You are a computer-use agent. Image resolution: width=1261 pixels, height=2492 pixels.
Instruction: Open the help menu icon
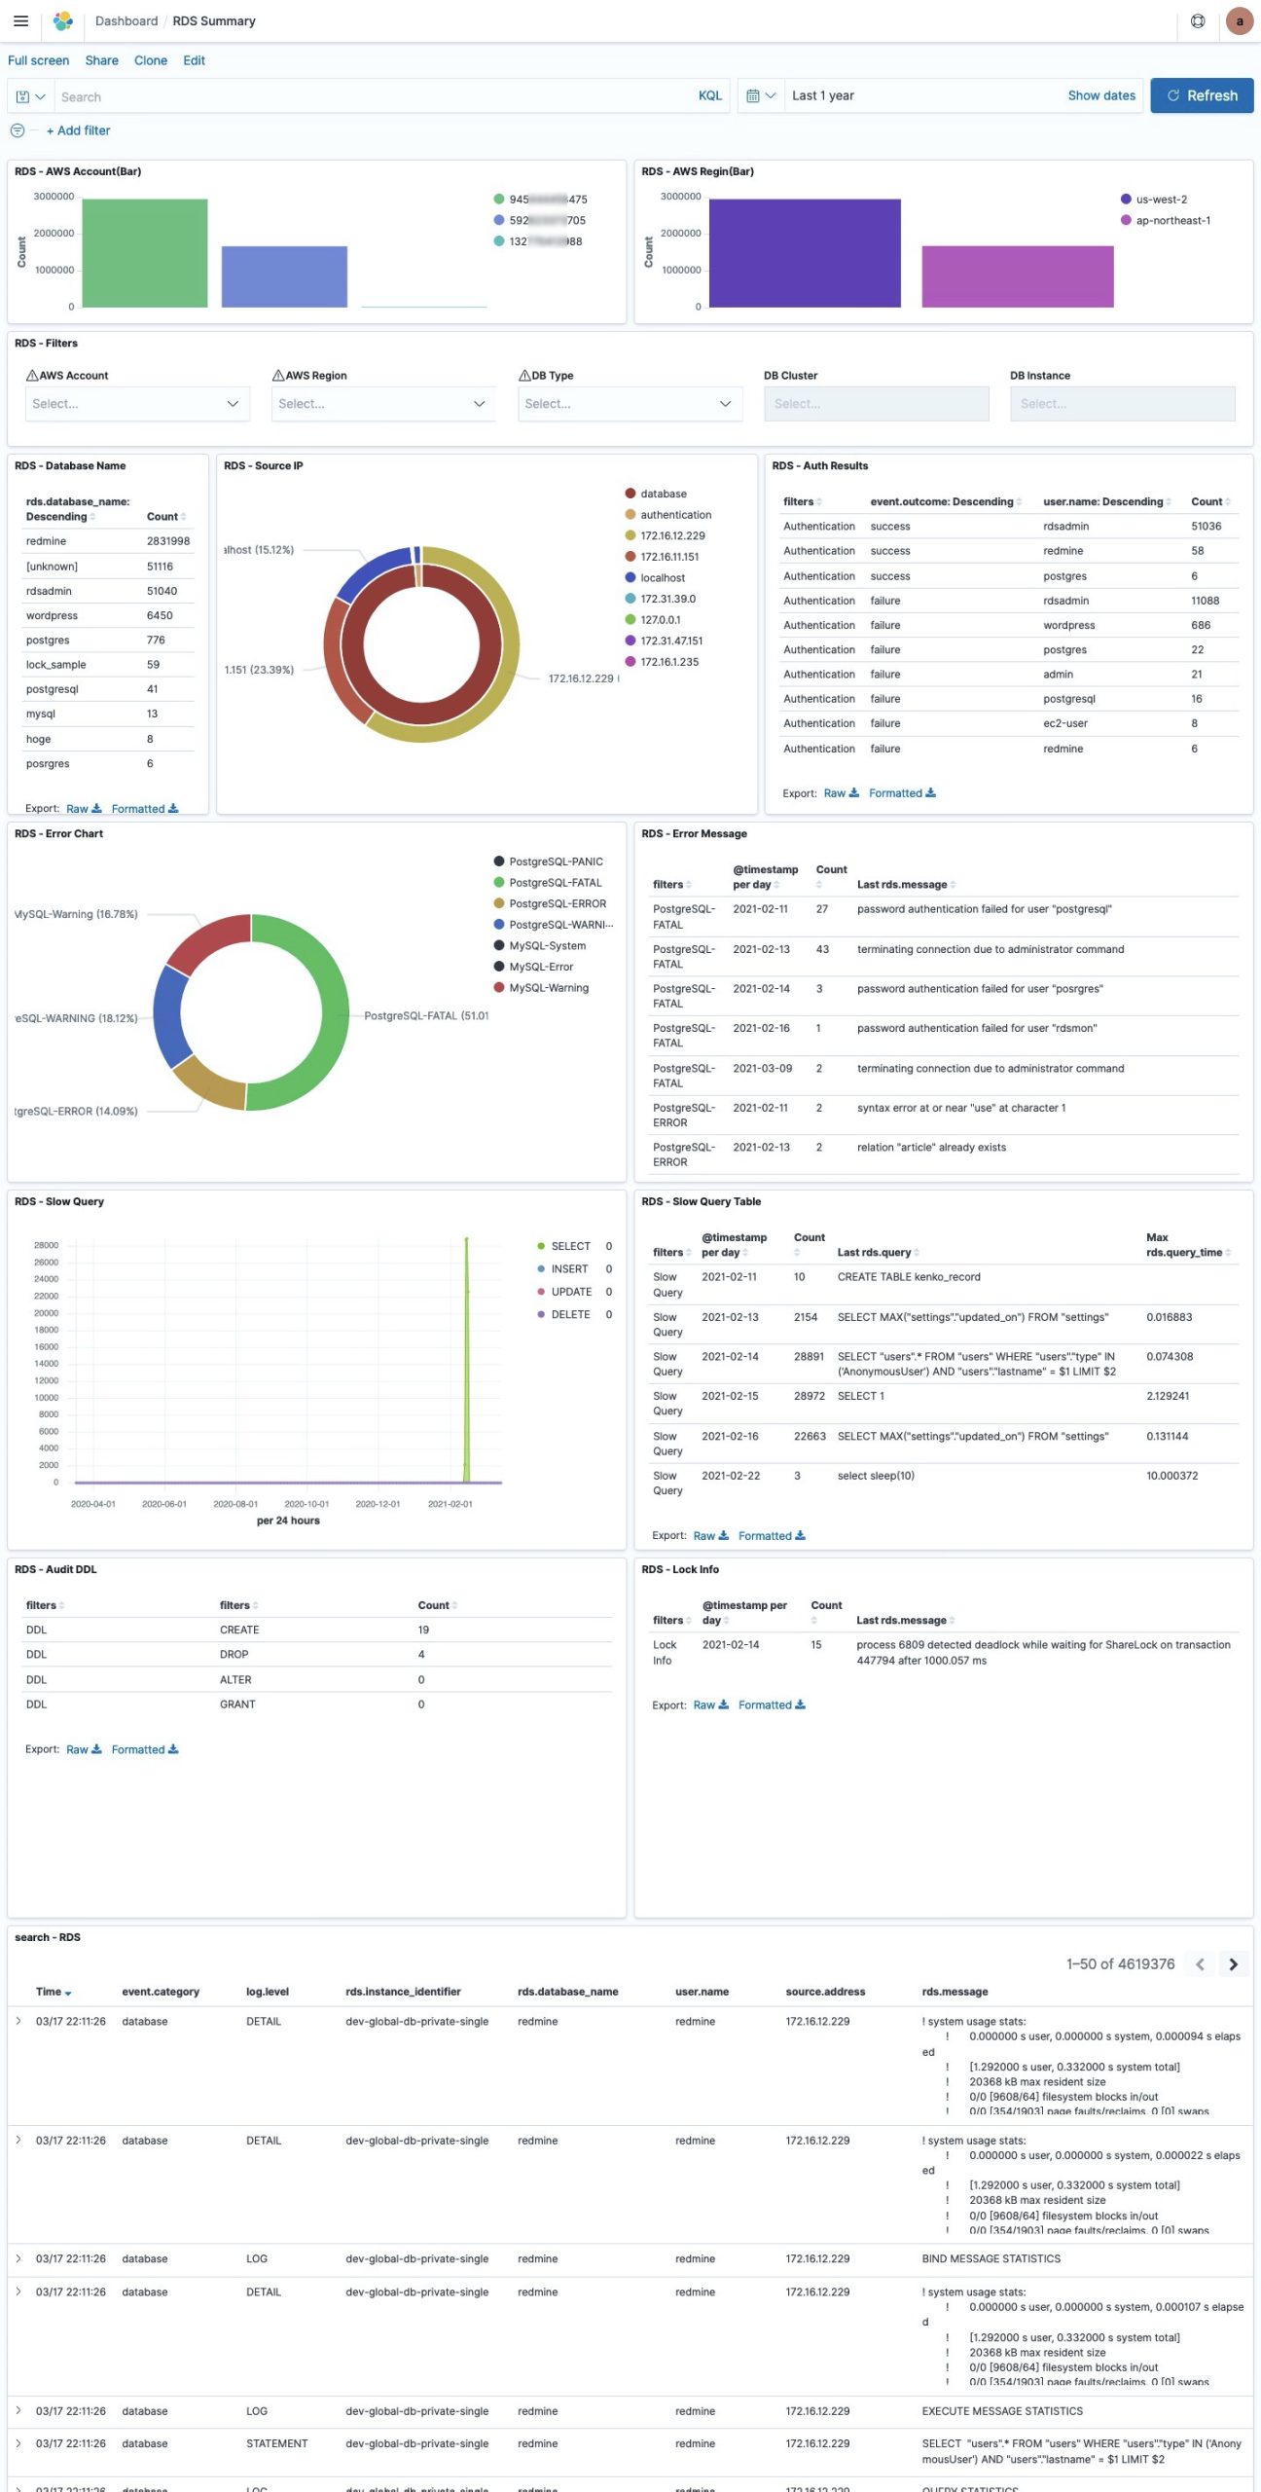1198,20
